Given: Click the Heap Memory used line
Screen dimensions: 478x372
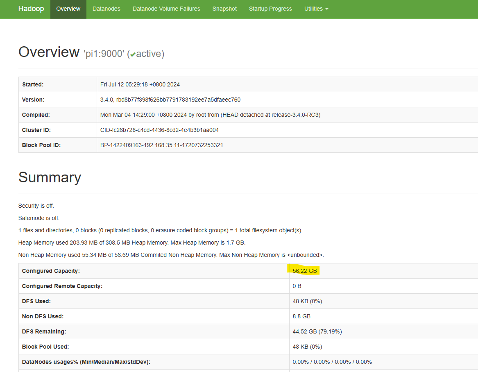Looking at the screenshot, I should (x=132, y=243).
